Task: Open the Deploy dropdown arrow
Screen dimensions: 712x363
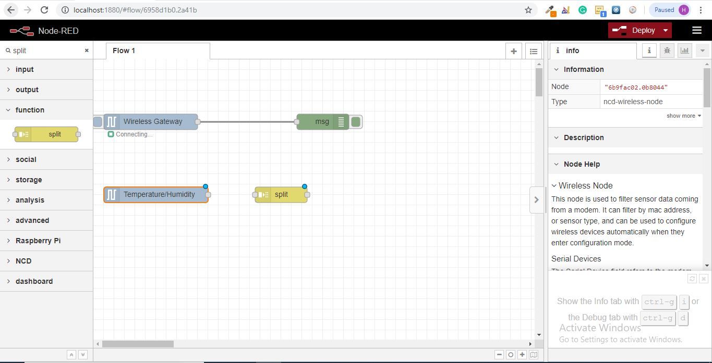Action: [666, 30]
